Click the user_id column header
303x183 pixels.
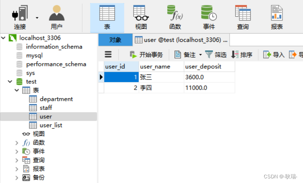121,67
